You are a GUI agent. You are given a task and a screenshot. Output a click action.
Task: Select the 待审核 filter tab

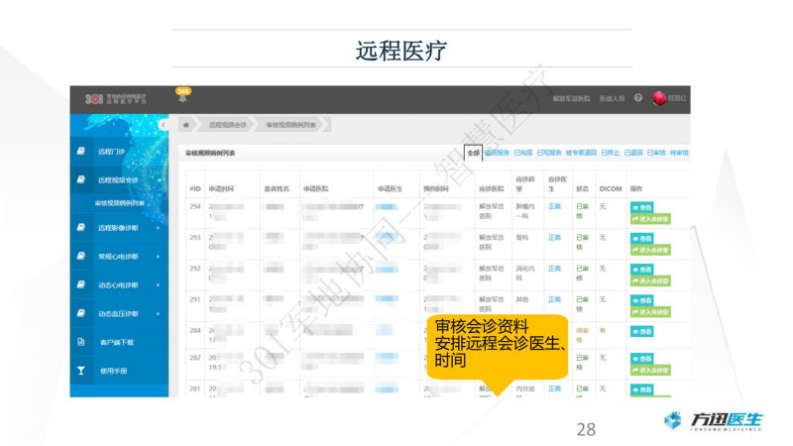679,153
